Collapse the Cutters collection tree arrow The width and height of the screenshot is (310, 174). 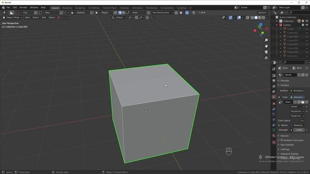(x=277, y=25)
